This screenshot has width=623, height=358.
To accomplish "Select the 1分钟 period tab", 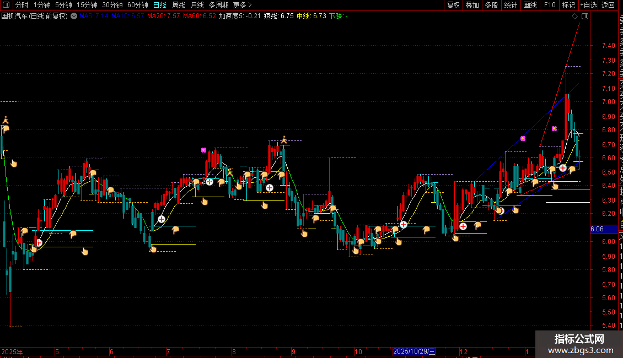I will point(42,5).
